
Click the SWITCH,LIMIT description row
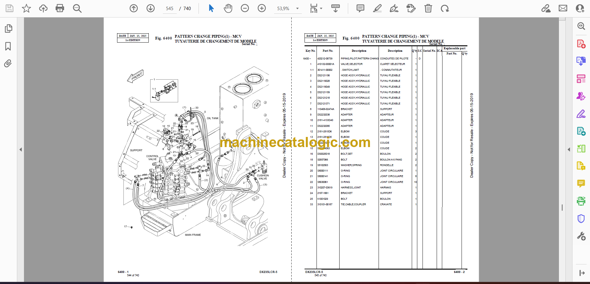350,70
